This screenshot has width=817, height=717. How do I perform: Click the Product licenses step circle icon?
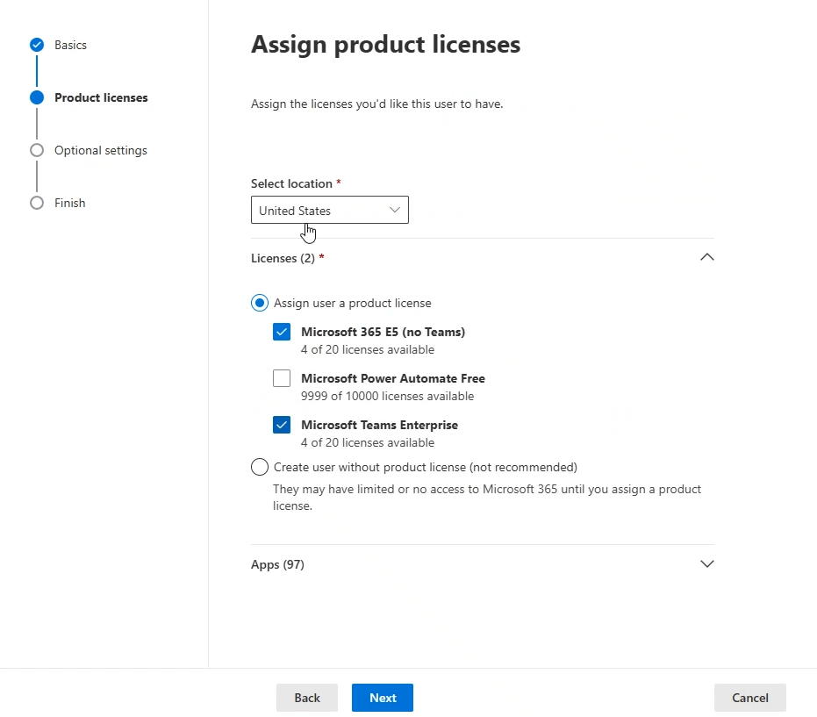pyautogui.click(x=37, y=97)
